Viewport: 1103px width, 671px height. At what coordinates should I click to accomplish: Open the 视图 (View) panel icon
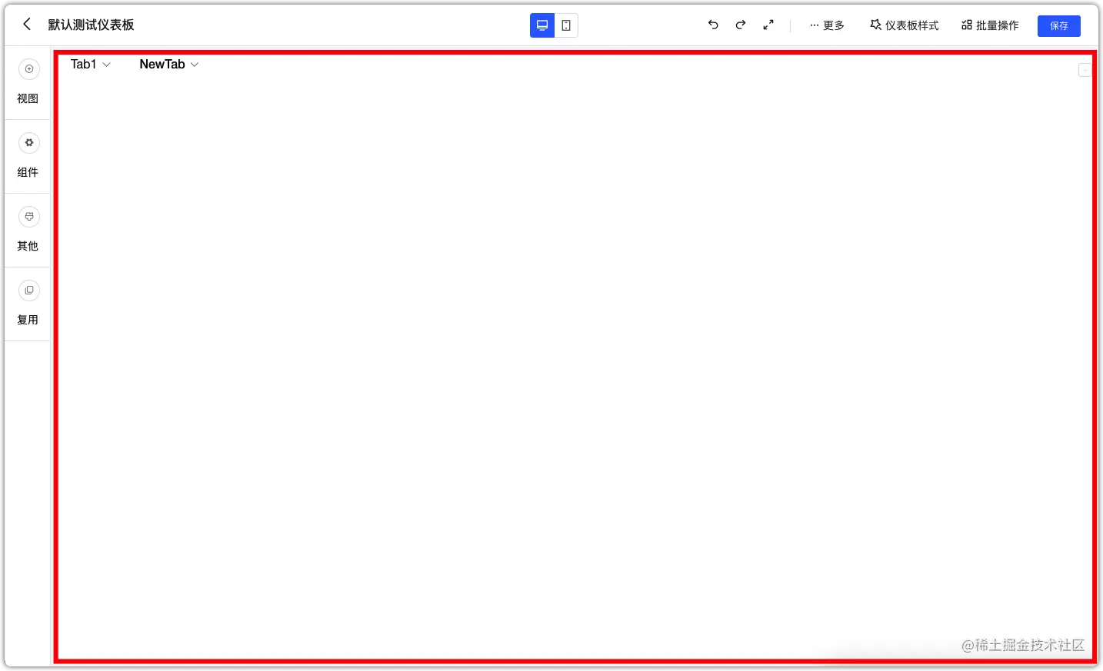pos(28,68)
